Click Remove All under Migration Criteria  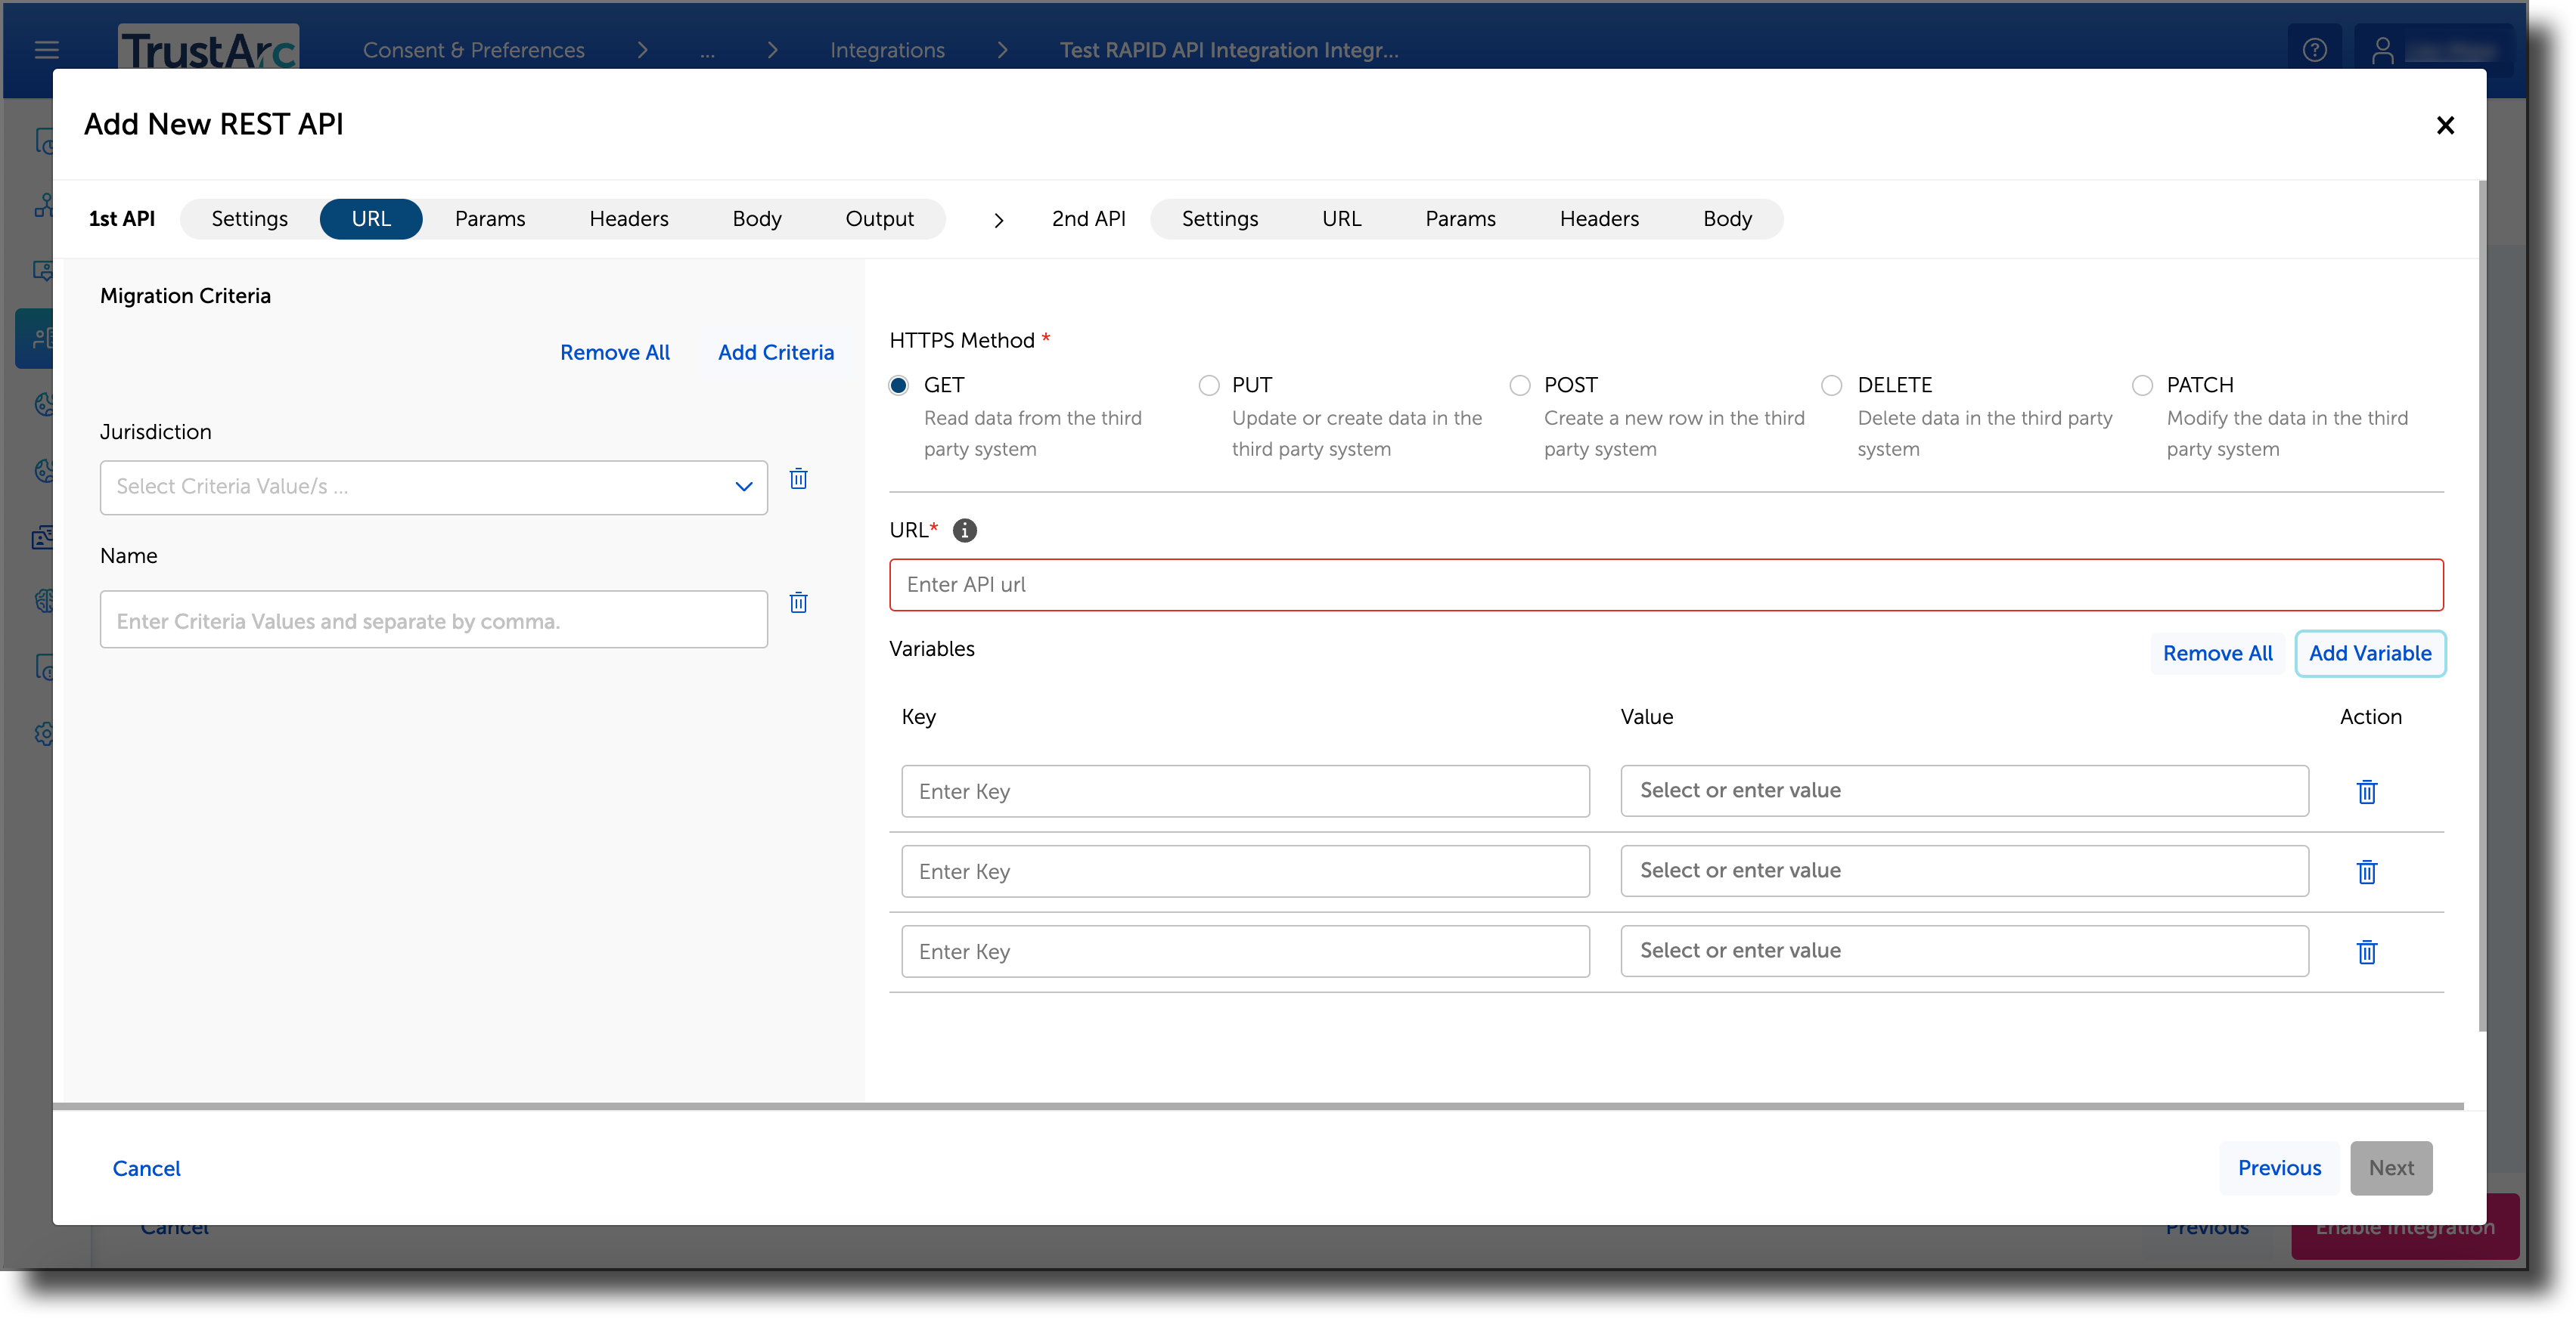pos(614,351)
